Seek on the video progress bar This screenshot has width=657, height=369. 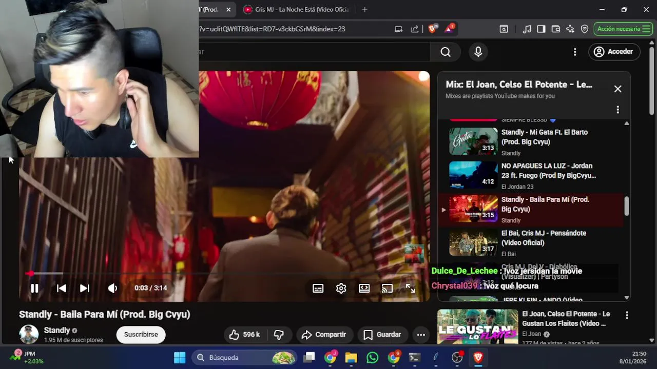pos(224,274)
